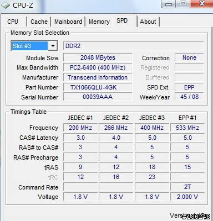Screen dimensions: 213x221
Task: Click the Command Rate 2T cell
Action: pos(187,187)
